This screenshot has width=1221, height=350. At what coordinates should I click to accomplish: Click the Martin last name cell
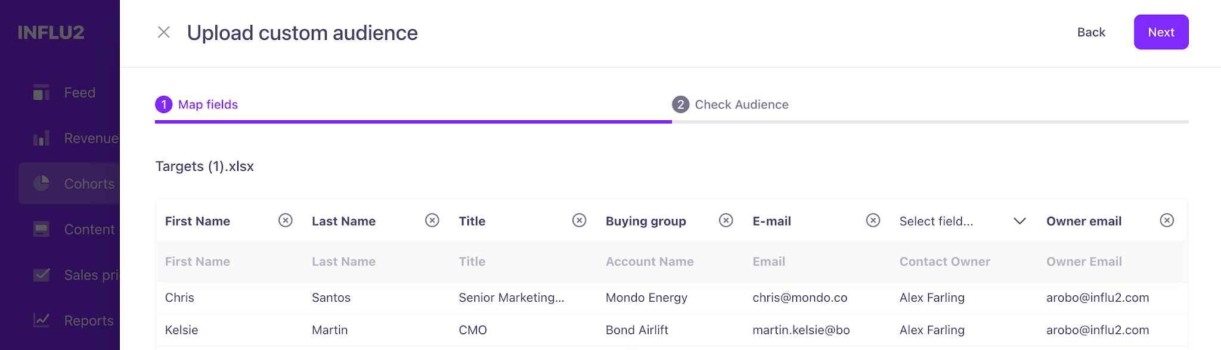pos(330,330)
